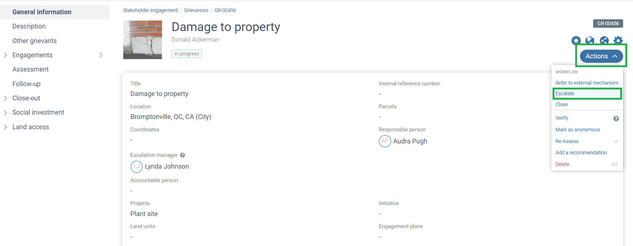Expand the Close-out sidebar section

tap(5, 98)
